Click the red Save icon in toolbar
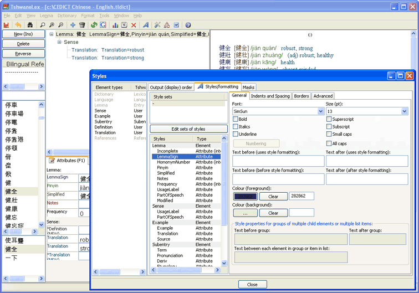The height and width of the screenshot is (293, 419). pyautogui.click(x=7, y=25)
